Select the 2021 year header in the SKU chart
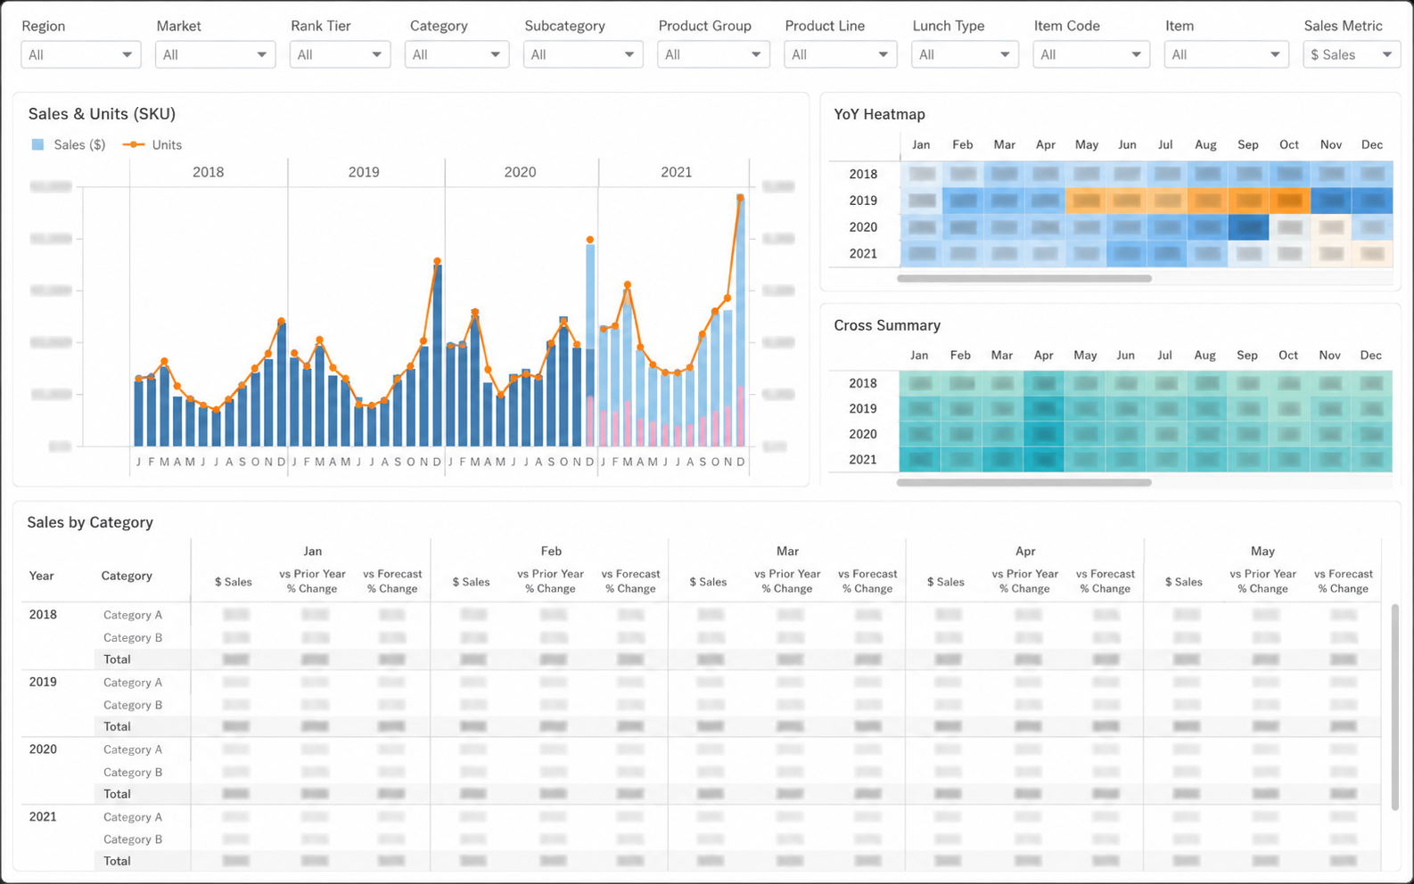1414x884 pixels. click(x=676, y=172)
